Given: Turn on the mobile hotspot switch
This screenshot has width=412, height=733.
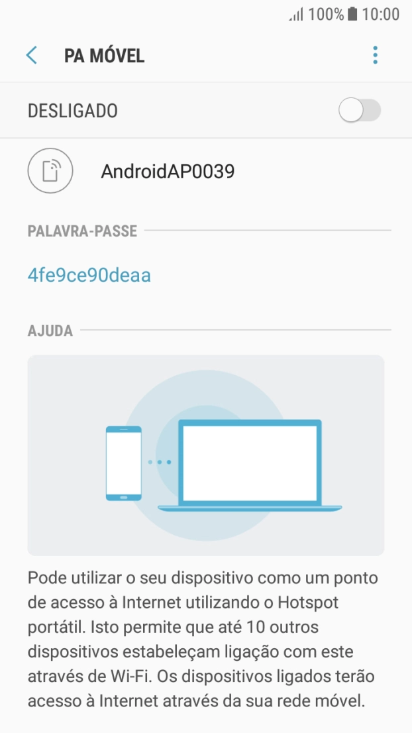Looking at the screenshot, I should click(360, 111).
